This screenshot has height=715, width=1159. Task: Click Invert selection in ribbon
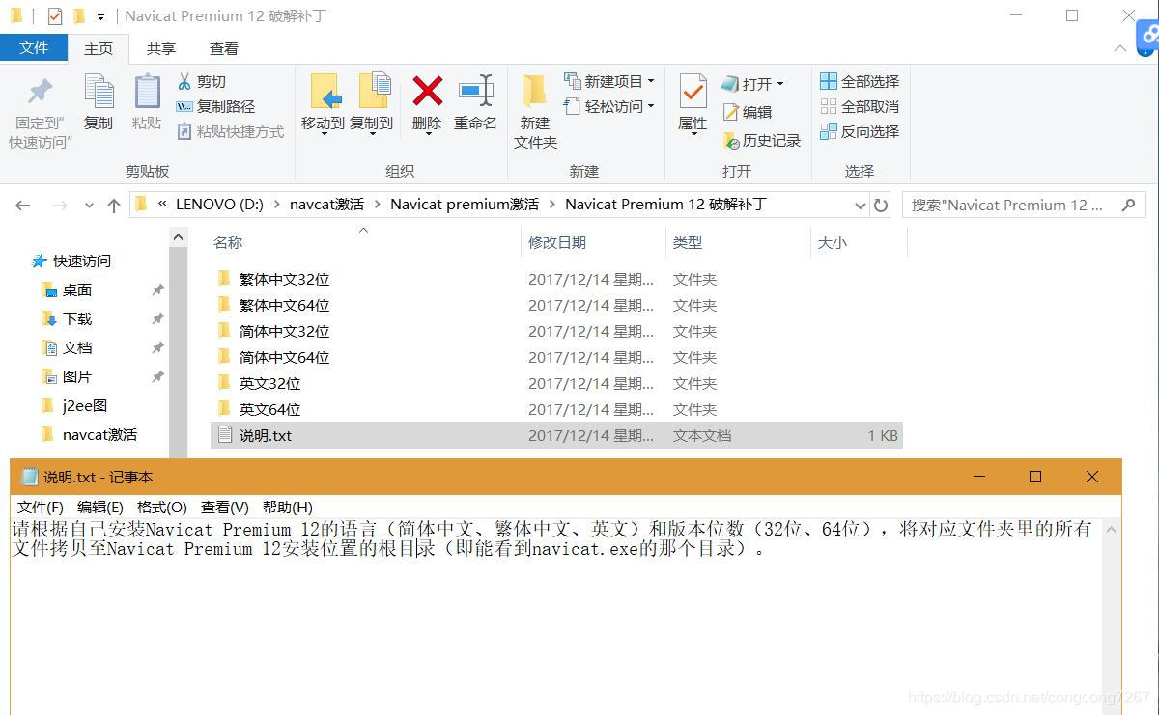pyautogui.click(x=860, y=131)
